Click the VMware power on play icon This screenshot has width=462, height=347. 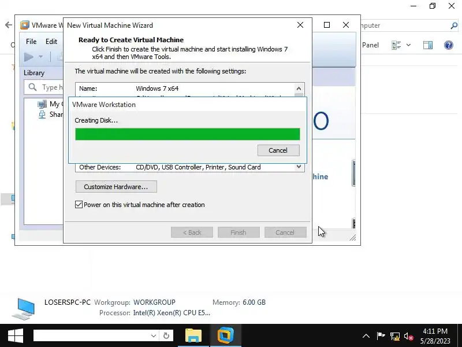(28, 57)
